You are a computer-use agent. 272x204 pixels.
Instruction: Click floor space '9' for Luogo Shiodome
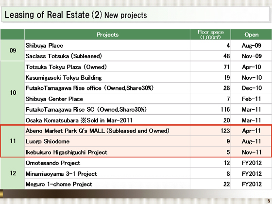point(228,141)
